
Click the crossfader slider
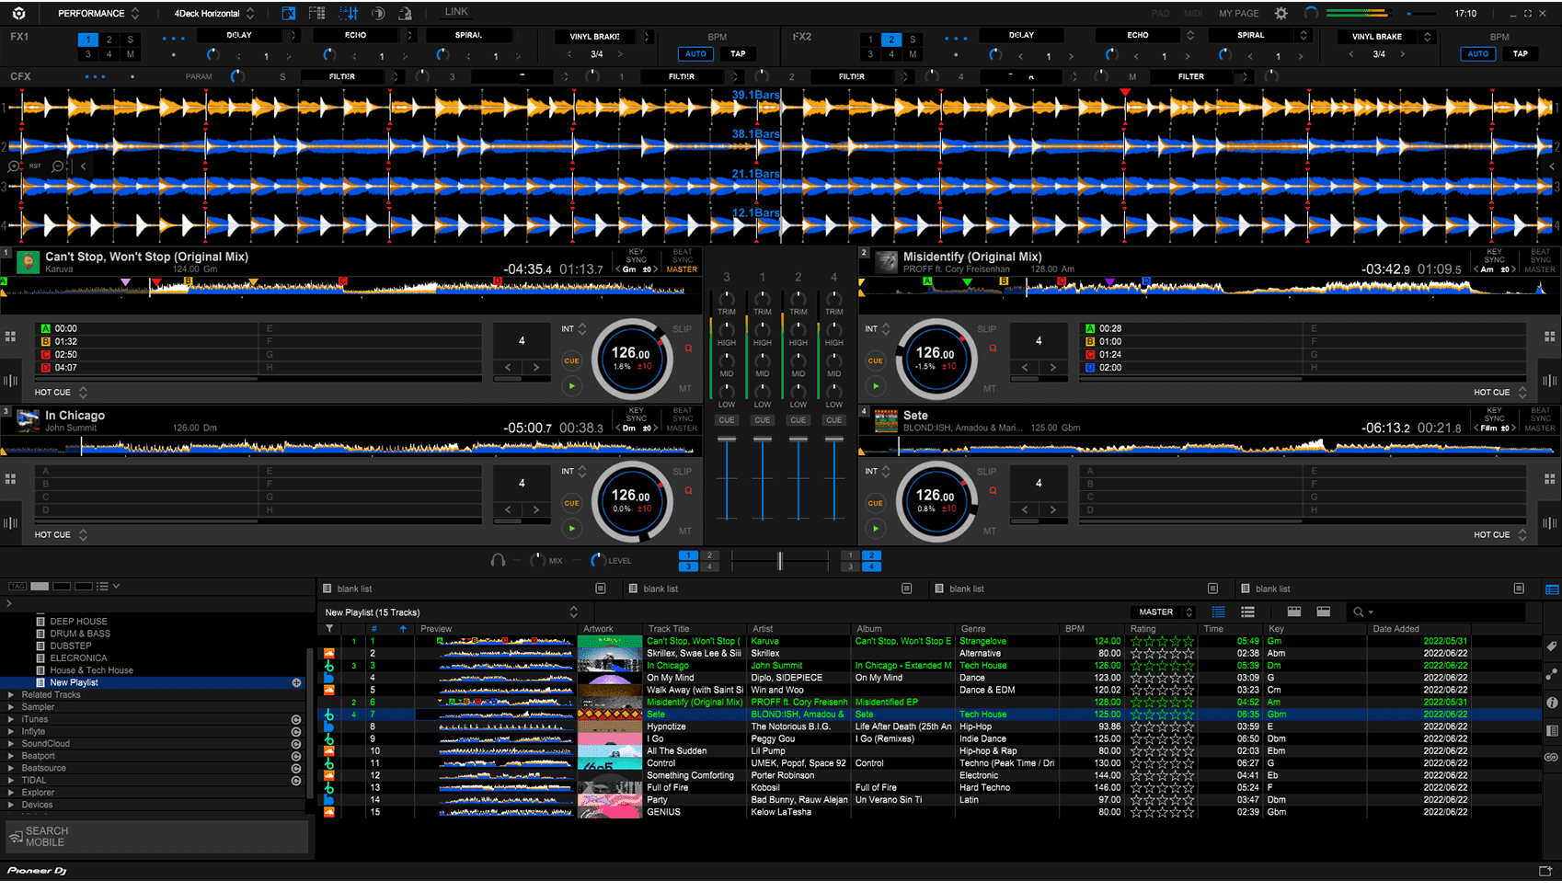point(780,560)
